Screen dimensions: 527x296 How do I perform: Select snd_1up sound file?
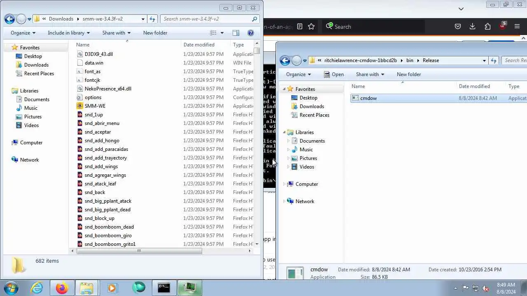click(93, 115)
